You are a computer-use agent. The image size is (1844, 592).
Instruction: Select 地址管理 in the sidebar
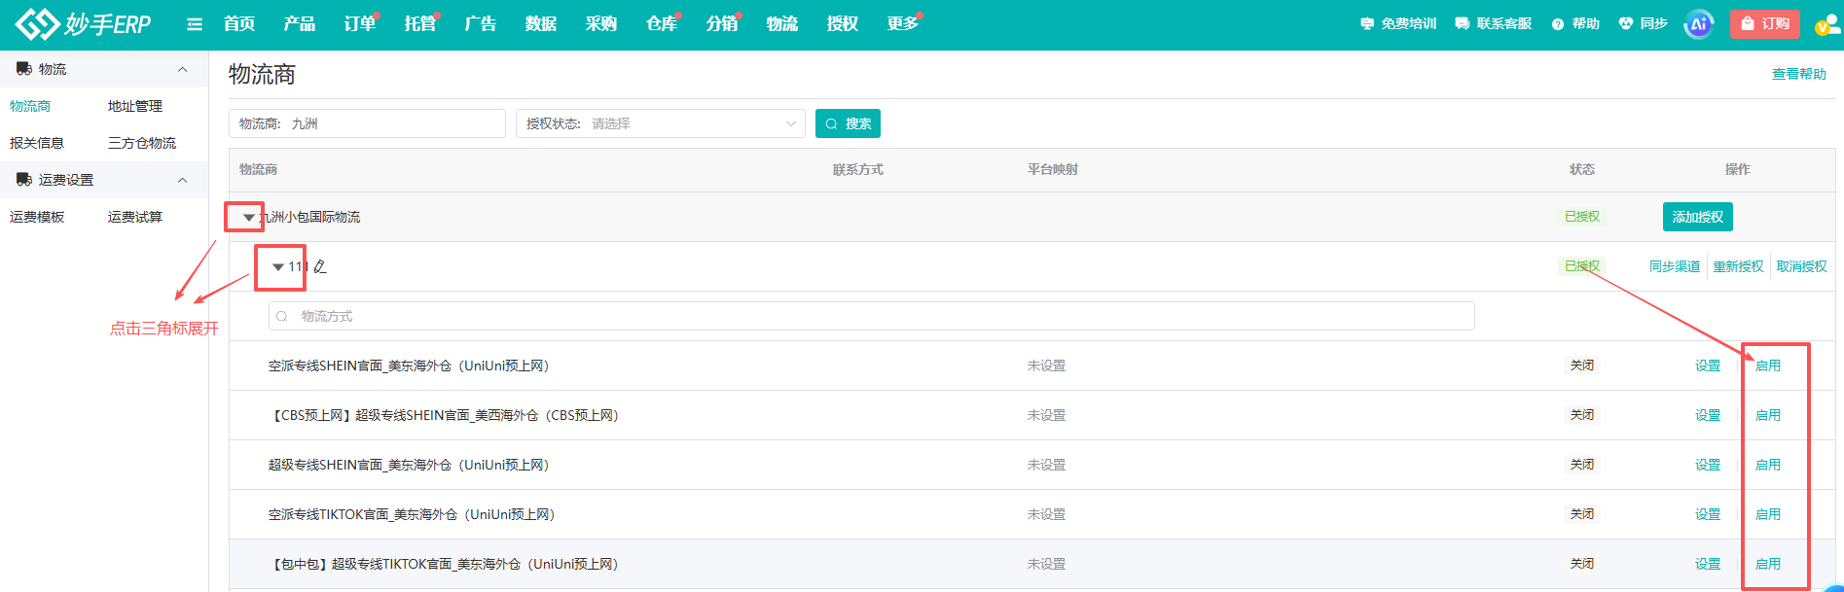(135, 106)
